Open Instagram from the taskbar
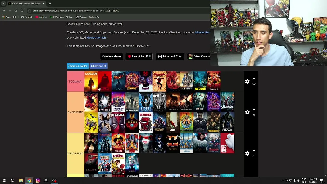 38,181
